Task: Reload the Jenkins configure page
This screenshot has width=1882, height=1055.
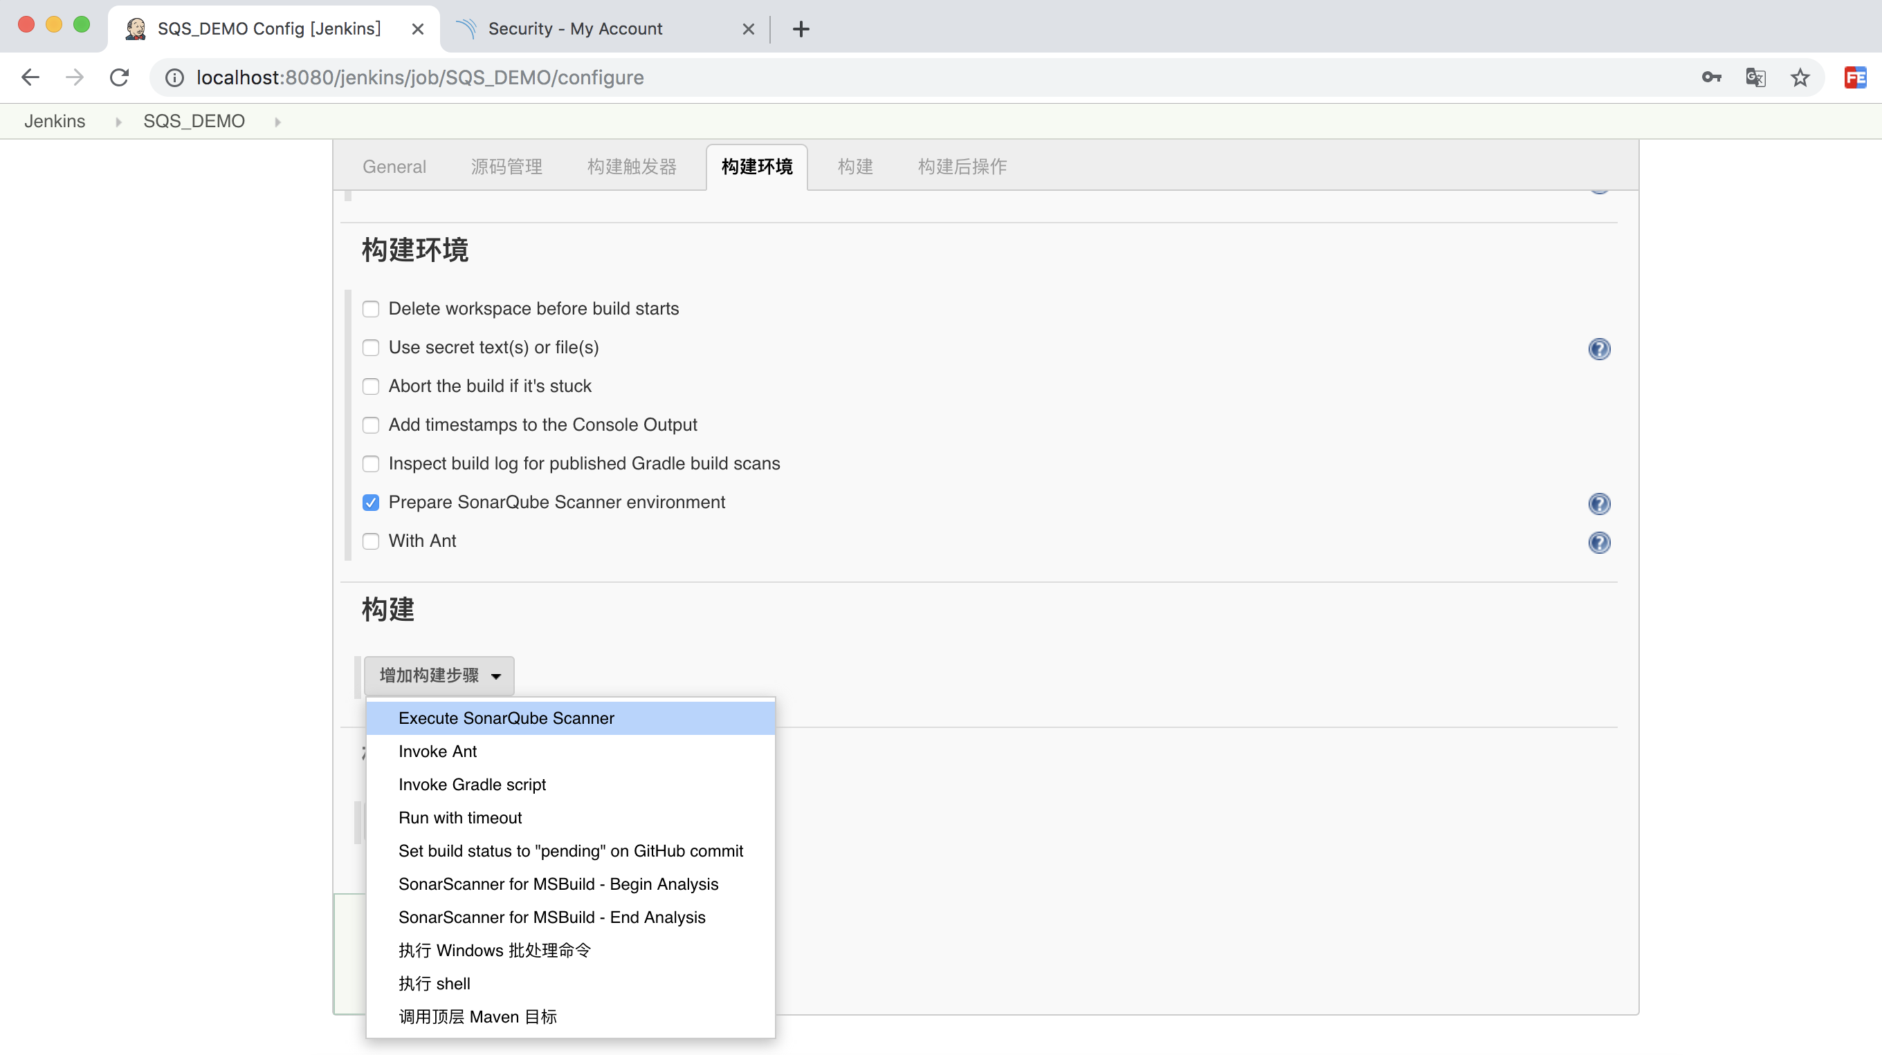Action: (x=119, y=77)
